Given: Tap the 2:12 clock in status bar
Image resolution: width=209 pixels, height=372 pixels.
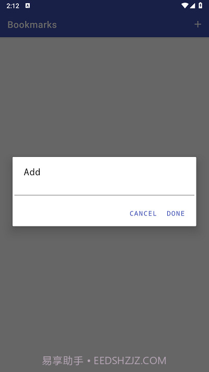Looking at the screenshot, I should tap(13, 6).
